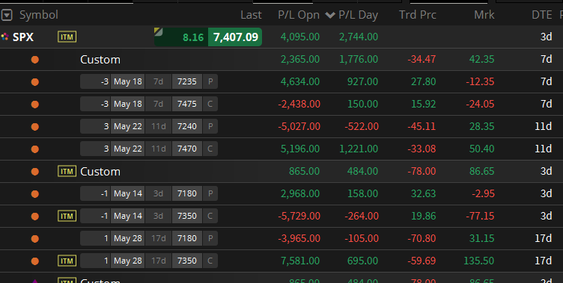Click the -3 May 18 7235 P leg

[x=149, y=81]
